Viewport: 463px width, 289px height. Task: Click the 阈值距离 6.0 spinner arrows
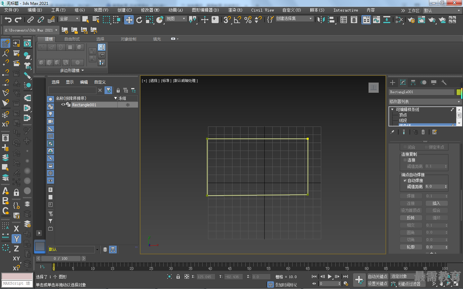(446, 187)
